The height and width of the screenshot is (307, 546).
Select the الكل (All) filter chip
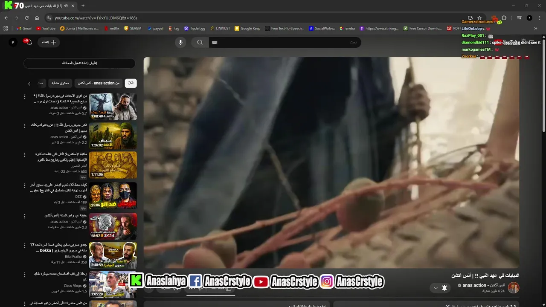[131, 83]
